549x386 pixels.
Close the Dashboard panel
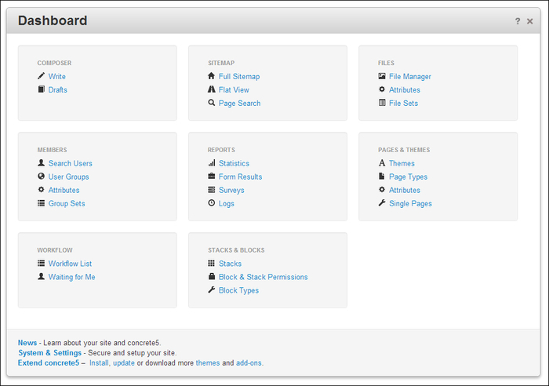(x=529, y=21)
